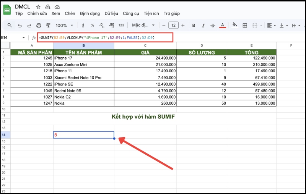Image resolution: width=306 pixels, height=194 pixels.
Task: Select the Nokia C2 cell
Action: 84,97
